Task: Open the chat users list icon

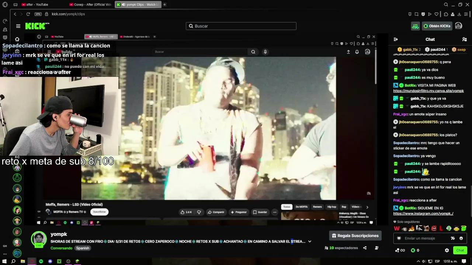Action: tap(464, 39)
